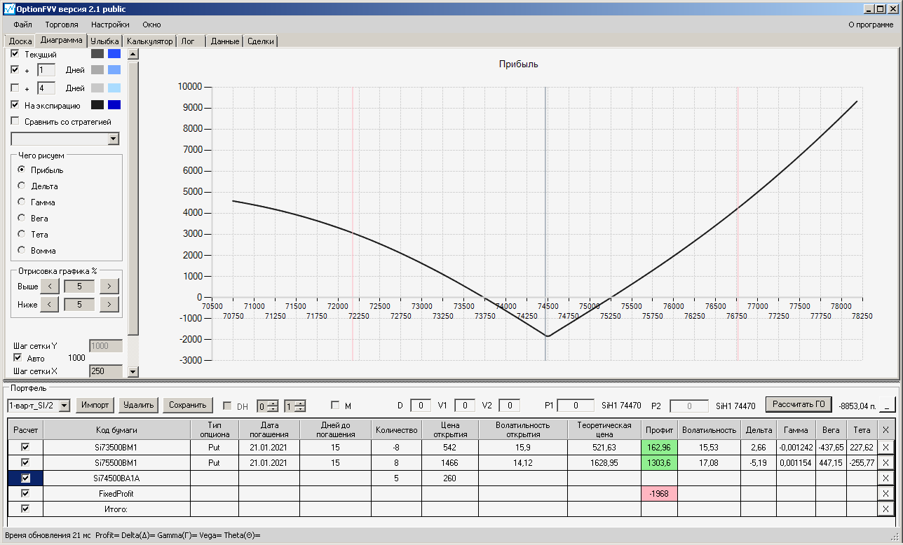Click the dark gray swatch beside Текущий

(97, 54)
